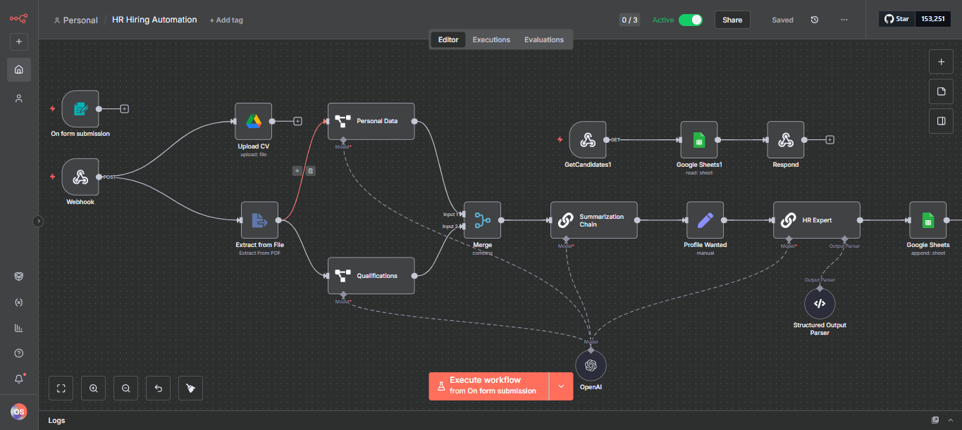Switch to the Evaluations tab
The height and width of the screenshot is (430, 962).
(543, 39)
